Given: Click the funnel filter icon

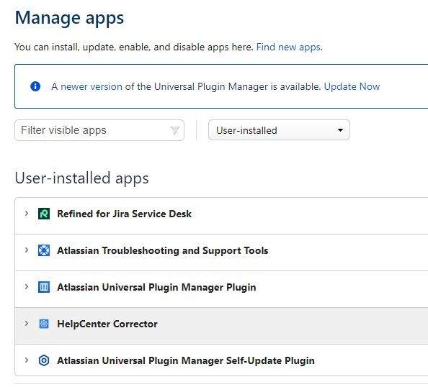Looking at the screenshot, I should point(174,130).
